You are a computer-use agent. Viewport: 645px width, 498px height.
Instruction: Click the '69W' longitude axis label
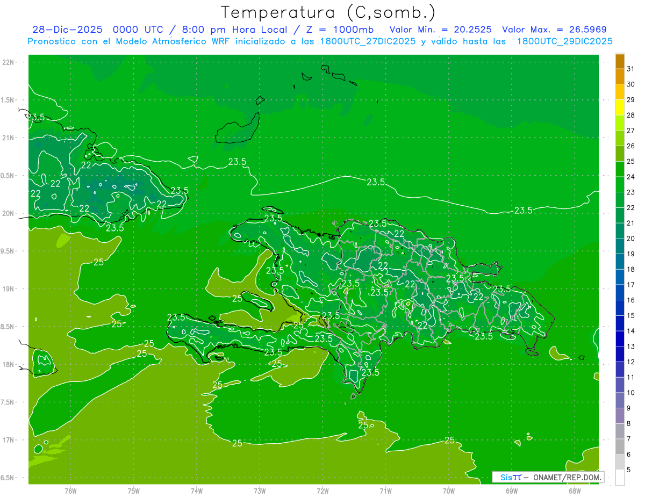coord(512,491)
